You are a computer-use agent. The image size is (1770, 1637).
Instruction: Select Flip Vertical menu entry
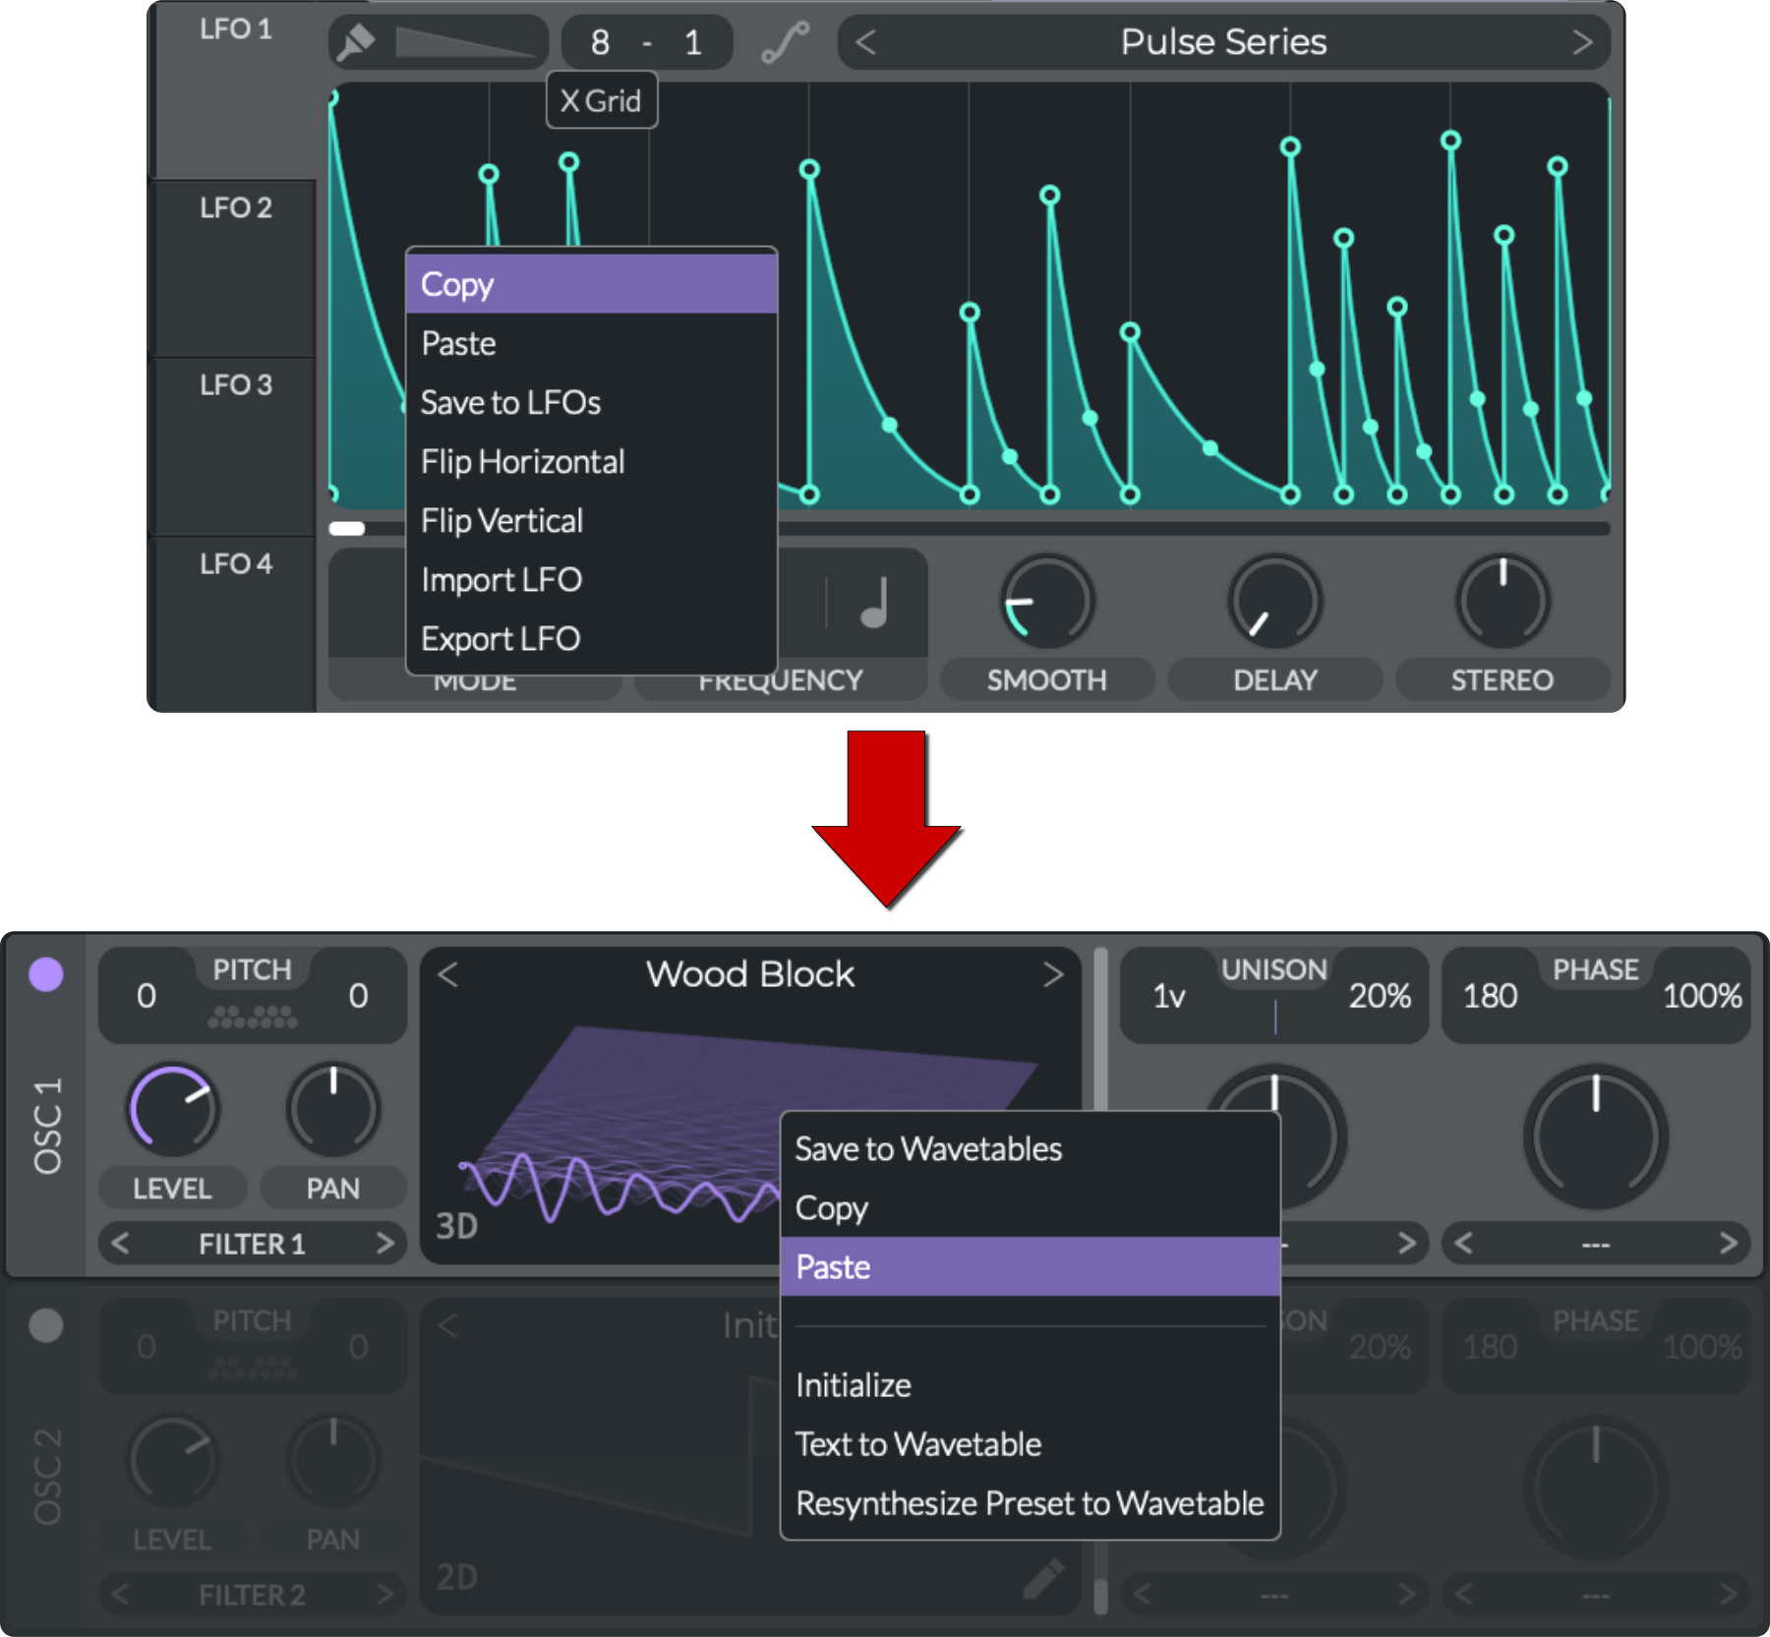pyautogui.click(x=592, y=520)
